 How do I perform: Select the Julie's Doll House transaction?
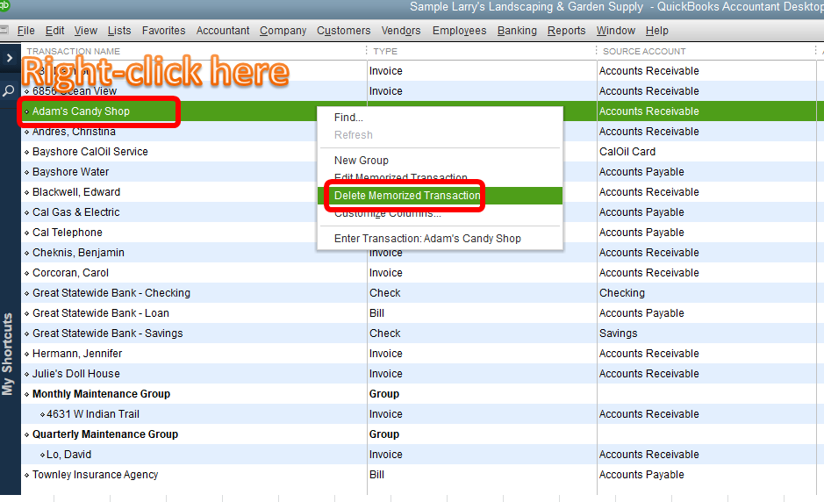tap(76, 374)
